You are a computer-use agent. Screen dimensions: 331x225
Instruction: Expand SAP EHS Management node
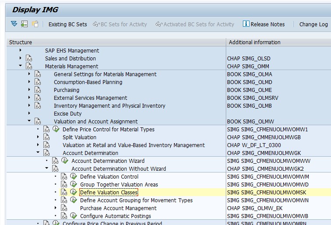pyautogui.click(x=20, y=50)
